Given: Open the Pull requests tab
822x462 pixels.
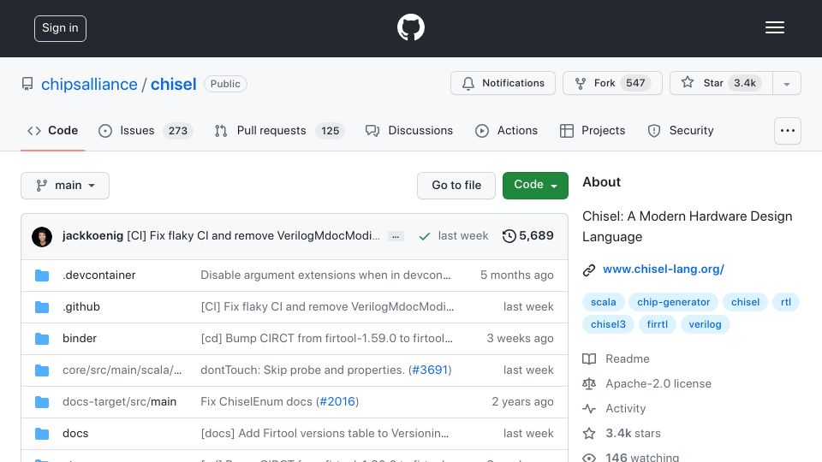Looking at the screenshot, I should coord(279,130).
